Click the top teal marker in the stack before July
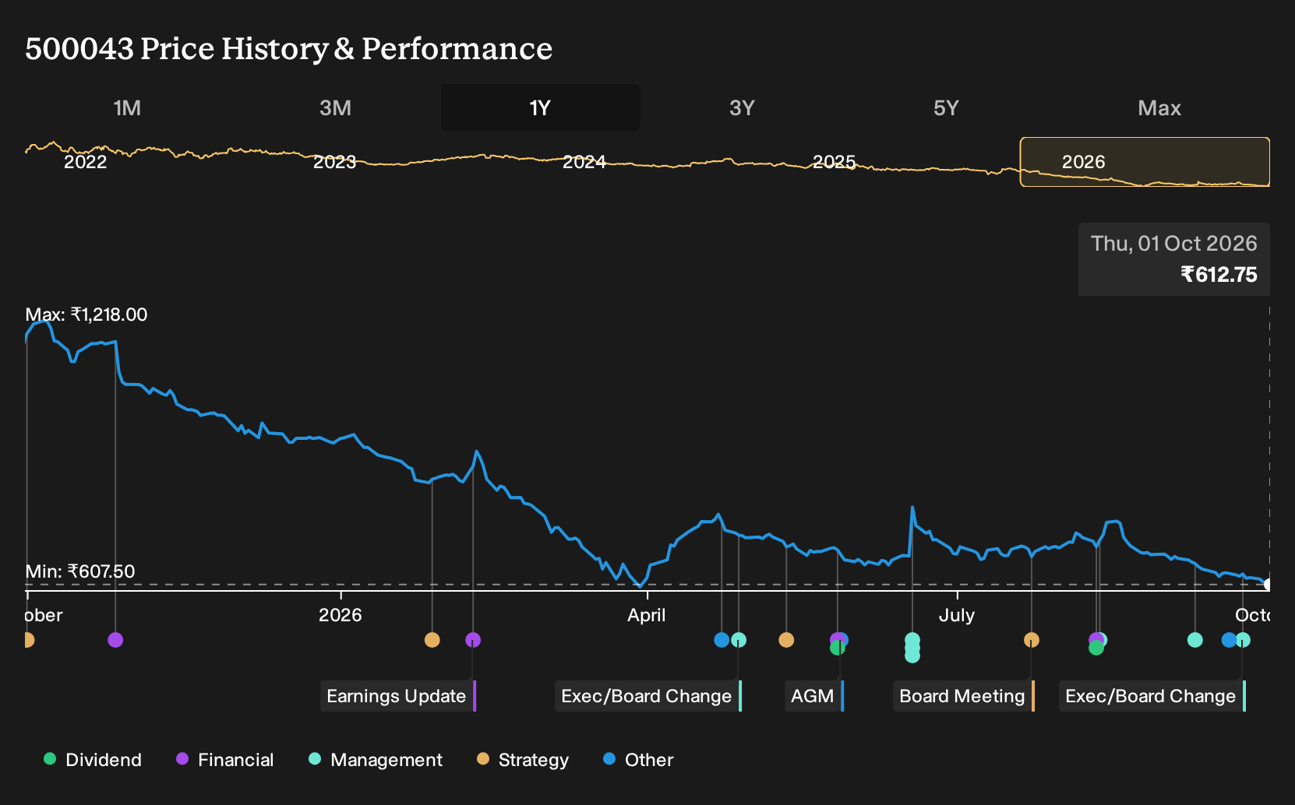The height and width of the screenshot is (805, 1295). point(912,640)
